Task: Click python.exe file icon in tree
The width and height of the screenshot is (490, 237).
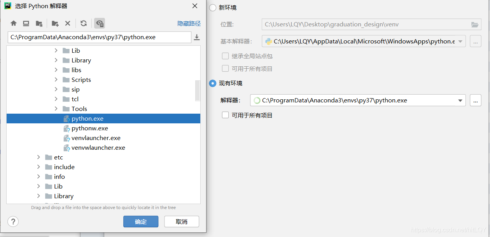Action: click(x=66, y=119)
